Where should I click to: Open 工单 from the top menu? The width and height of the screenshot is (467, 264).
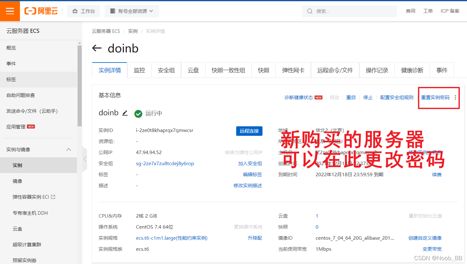(428, 11)
